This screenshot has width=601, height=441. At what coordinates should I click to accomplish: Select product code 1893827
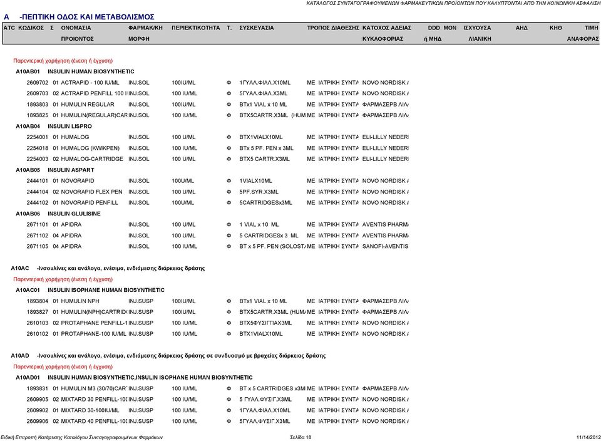tap(38, 312)
